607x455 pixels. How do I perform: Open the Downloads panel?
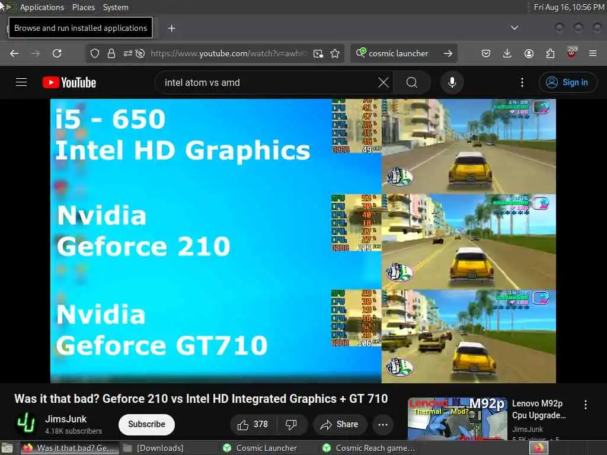(x=507, y=53)
